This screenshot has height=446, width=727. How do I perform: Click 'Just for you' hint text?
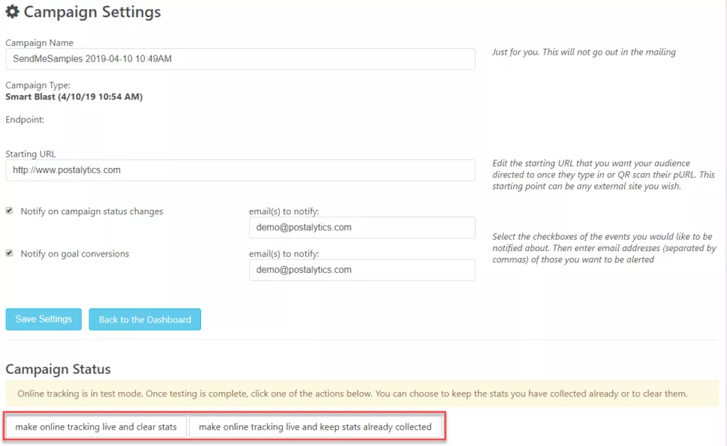point(584,52)
